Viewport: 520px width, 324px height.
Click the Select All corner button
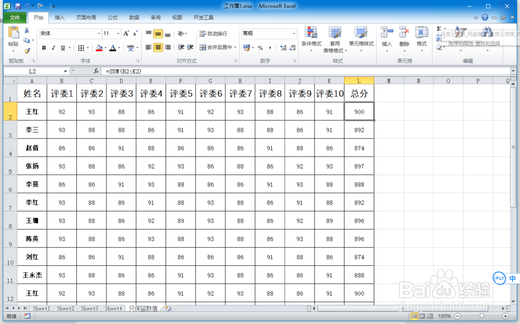pyautogui.click(x=10, y=81)
